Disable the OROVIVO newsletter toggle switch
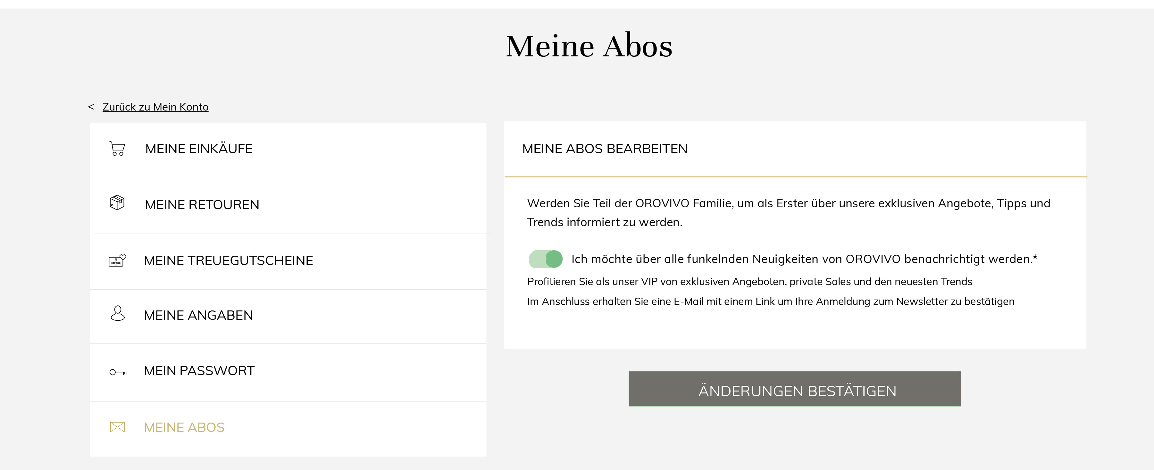1154x470 pixels. 546,259
